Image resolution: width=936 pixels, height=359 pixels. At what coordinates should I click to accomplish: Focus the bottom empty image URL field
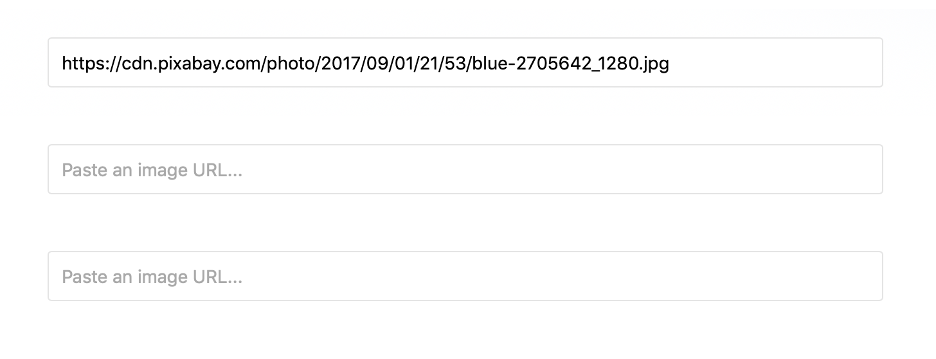tap(465, 276)
